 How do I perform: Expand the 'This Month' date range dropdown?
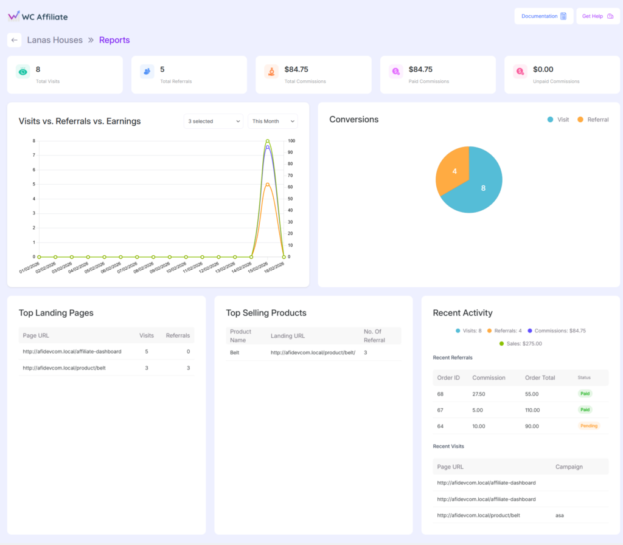click(x=273, y=122)
